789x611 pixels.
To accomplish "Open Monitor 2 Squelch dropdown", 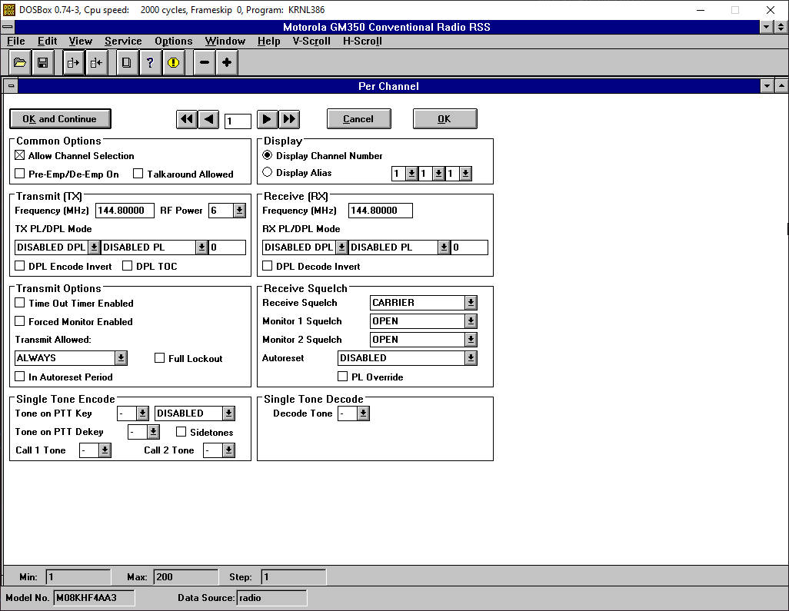I will click(x=471, y=340).
